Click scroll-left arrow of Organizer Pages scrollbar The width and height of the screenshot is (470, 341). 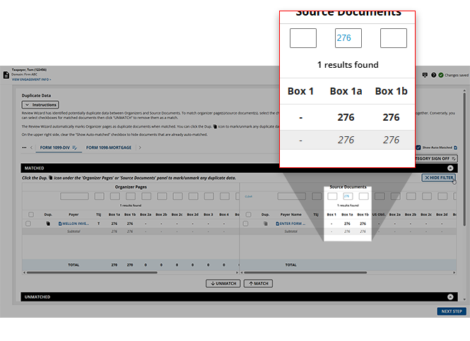[x=24, y=273]
